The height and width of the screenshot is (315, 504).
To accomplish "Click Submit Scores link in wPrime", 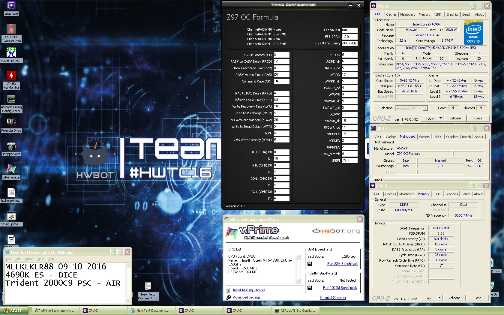I will [x=333, y=298].
